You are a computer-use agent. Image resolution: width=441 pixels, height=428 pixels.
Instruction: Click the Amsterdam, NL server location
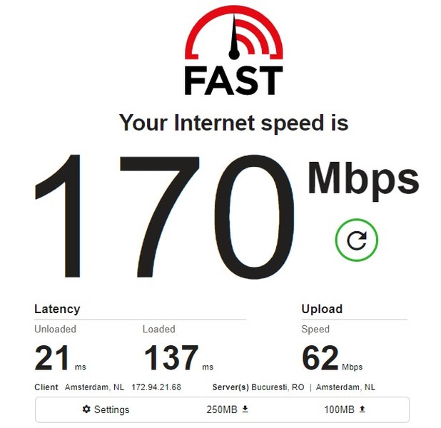pyautogui.click(x=345, y=387)
